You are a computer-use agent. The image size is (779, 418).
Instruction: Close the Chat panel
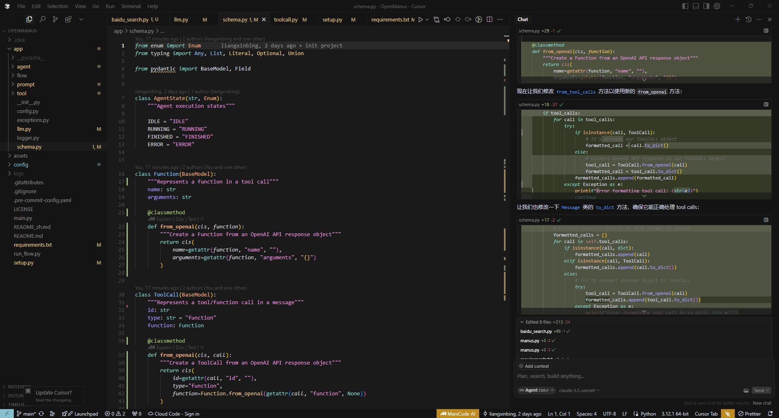tap(770, 19)
